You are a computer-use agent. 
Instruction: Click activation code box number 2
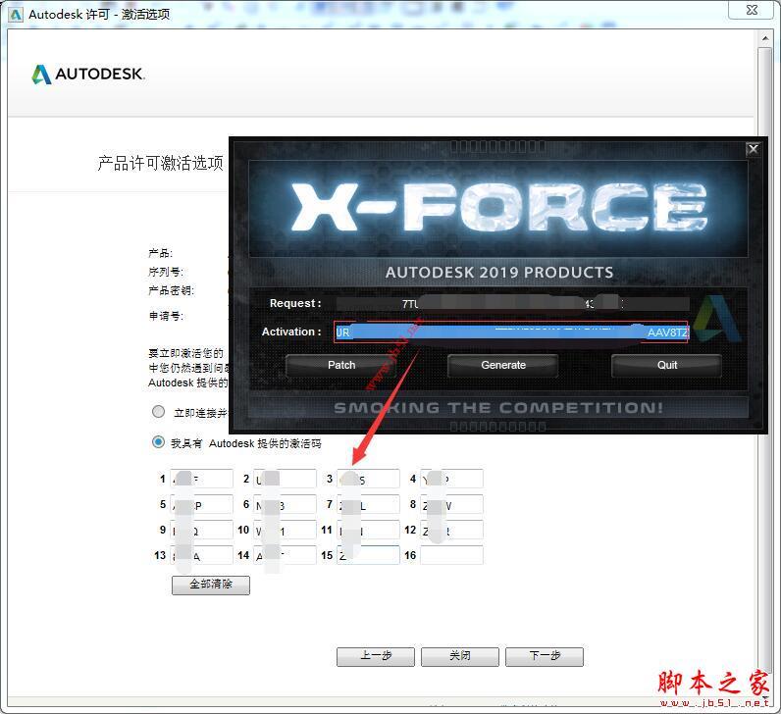(285, 479)
